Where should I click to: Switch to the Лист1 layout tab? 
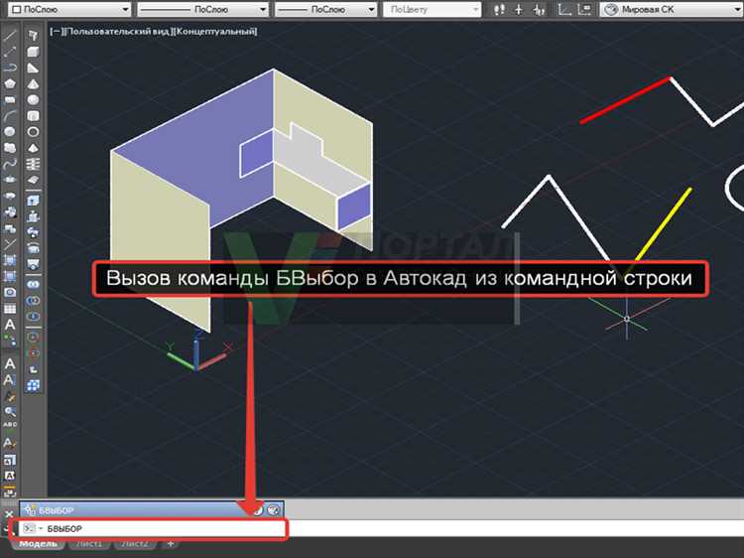(x=89, y=543)
